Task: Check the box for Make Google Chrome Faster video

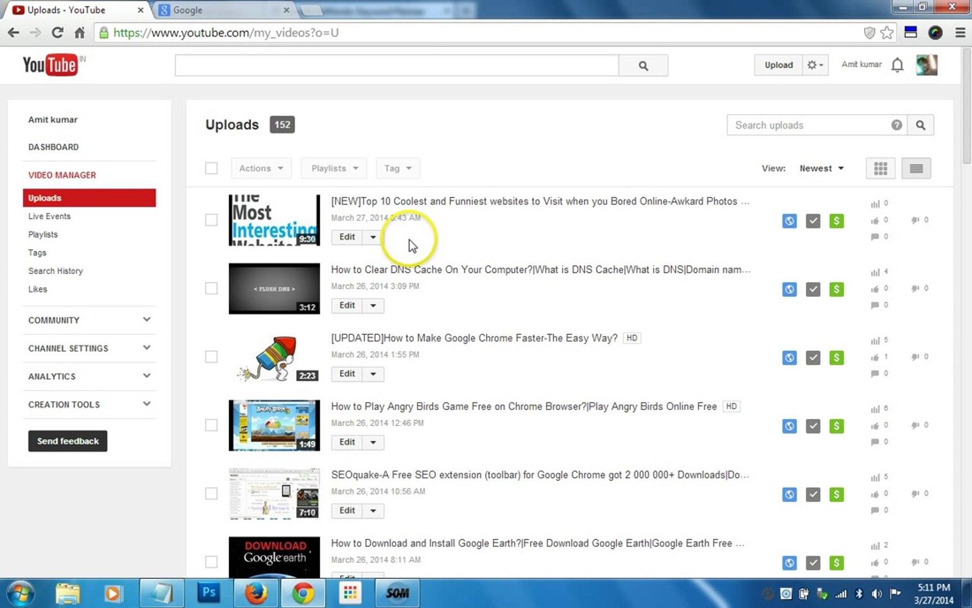Action: point(211,357)
